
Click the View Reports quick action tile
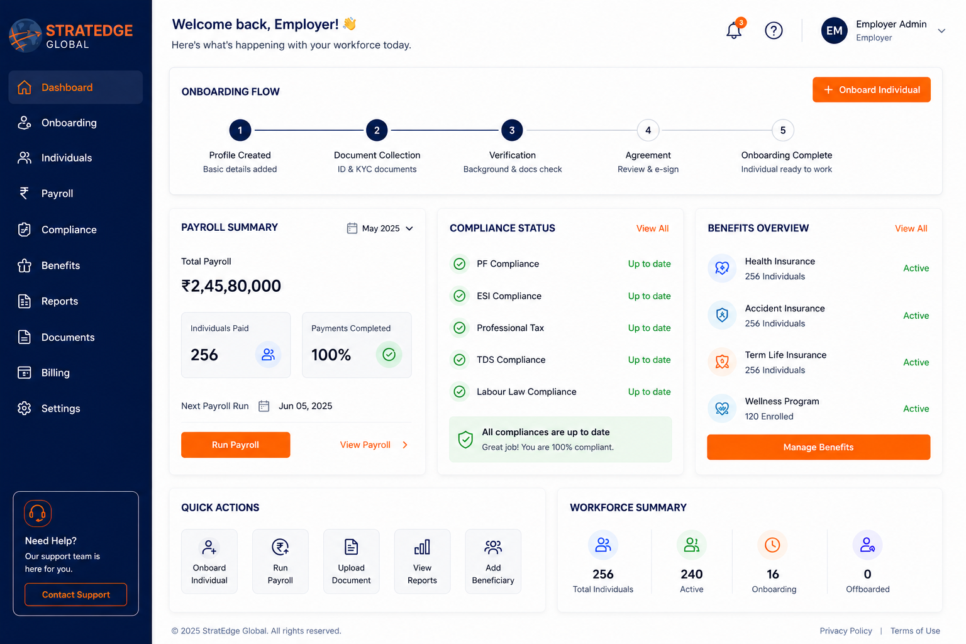click(423, 562)
